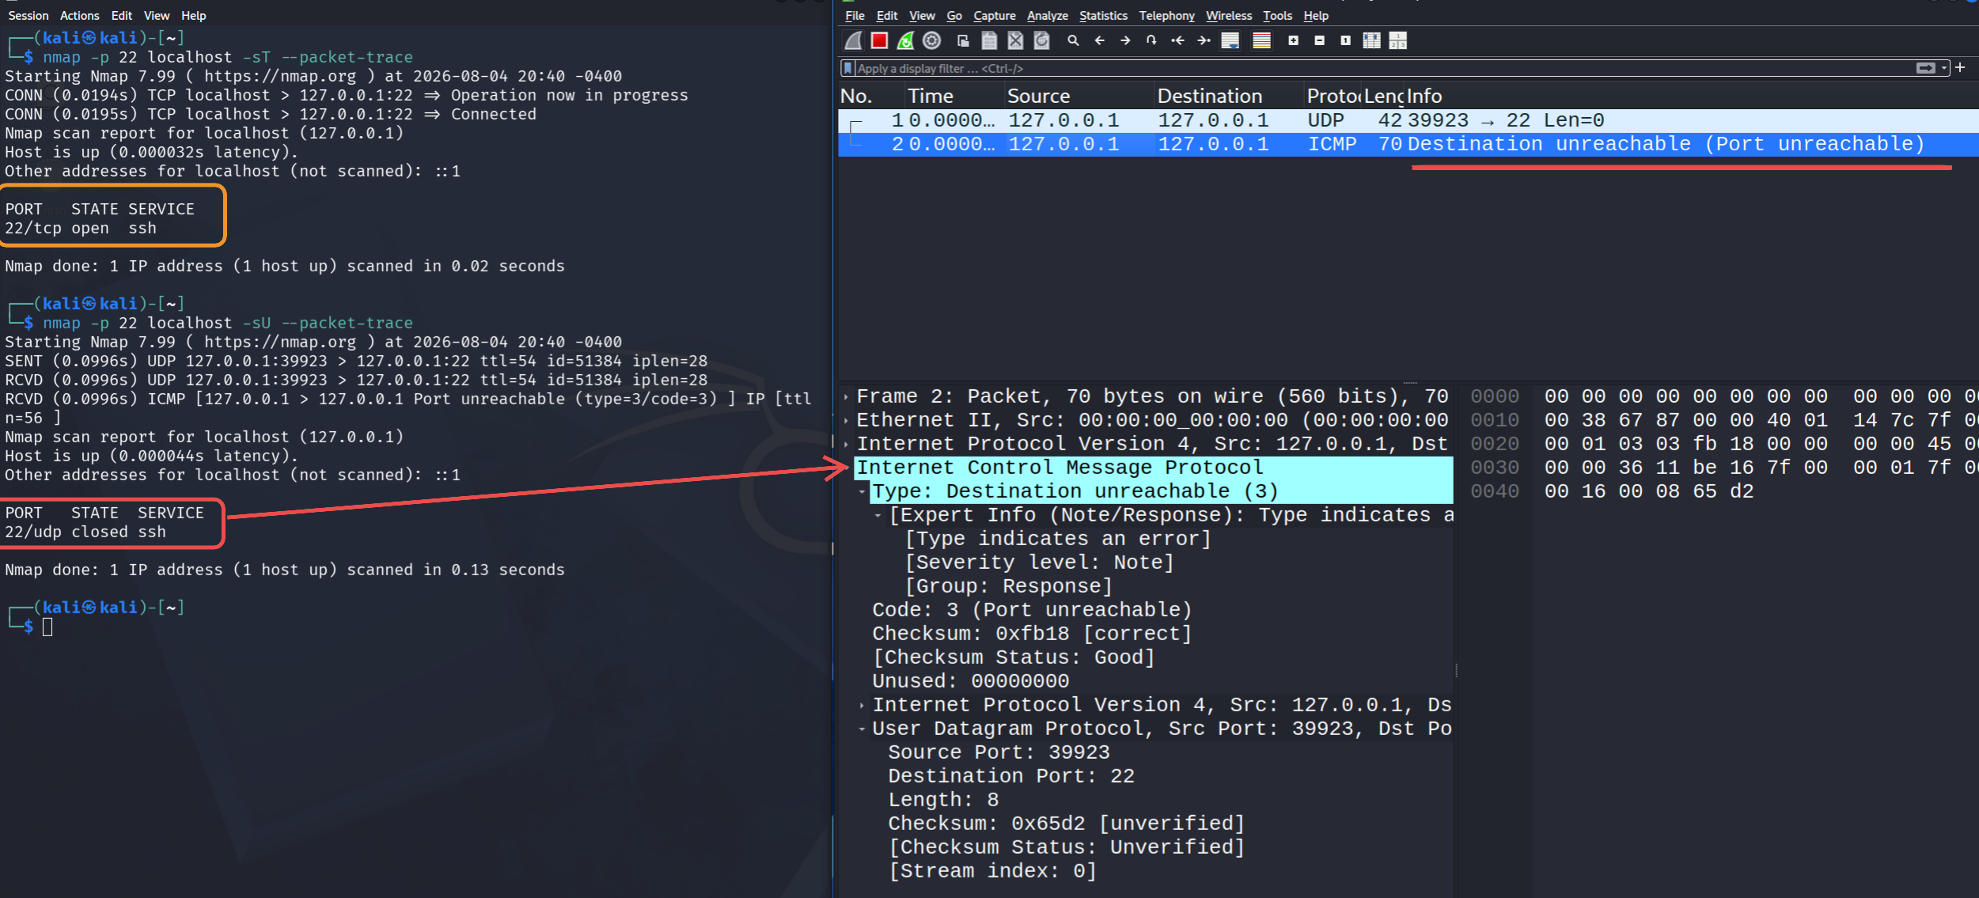Sort packets by the Info column header

(x=1692, y=96)
